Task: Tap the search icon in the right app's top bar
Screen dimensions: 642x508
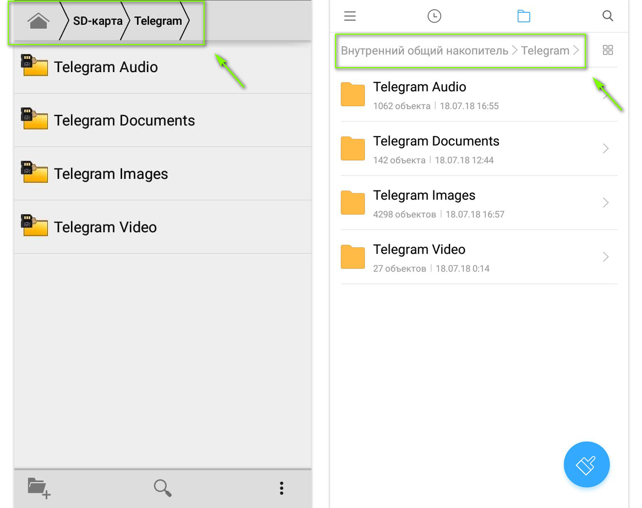Action: [x=607, y=16]
